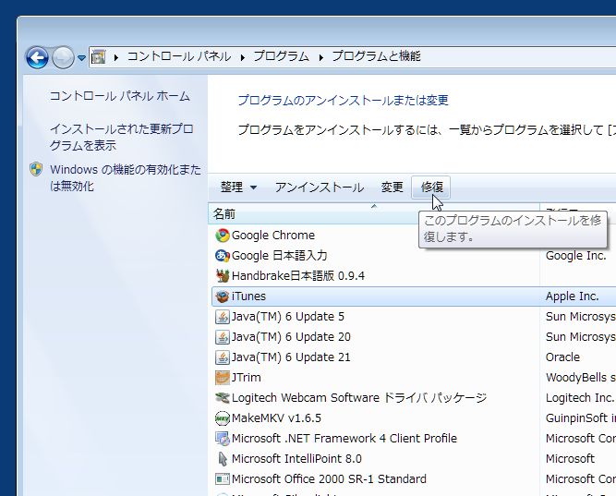The width and height of the screenshot is (616, 496).
Task: Click 変更 in the toolbar
Action: click(x=393, y=188)
